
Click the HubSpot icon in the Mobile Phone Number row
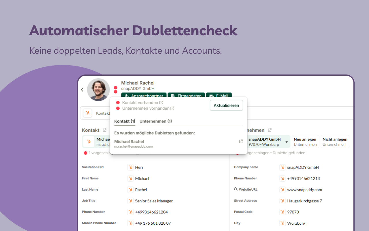(x=131, y=223)
